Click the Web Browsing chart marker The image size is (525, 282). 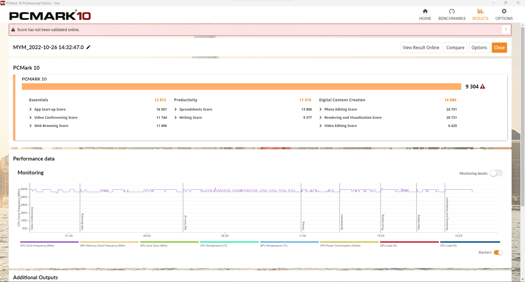coord(82,222)
